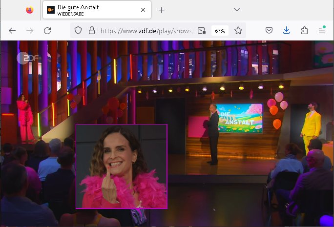Open the autoplay permission icon in address bar
334x227 pixels.
201,30
